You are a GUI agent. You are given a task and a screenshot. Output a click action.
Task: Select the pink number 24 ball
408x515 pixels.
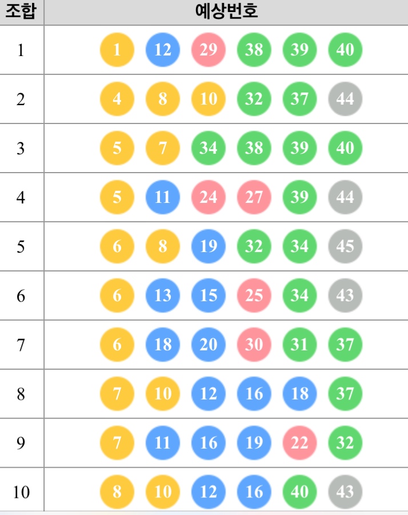tap(209, 197)
